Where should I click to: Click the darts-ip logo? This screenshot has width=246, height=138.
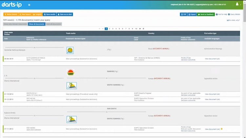[x=12, y=5]
